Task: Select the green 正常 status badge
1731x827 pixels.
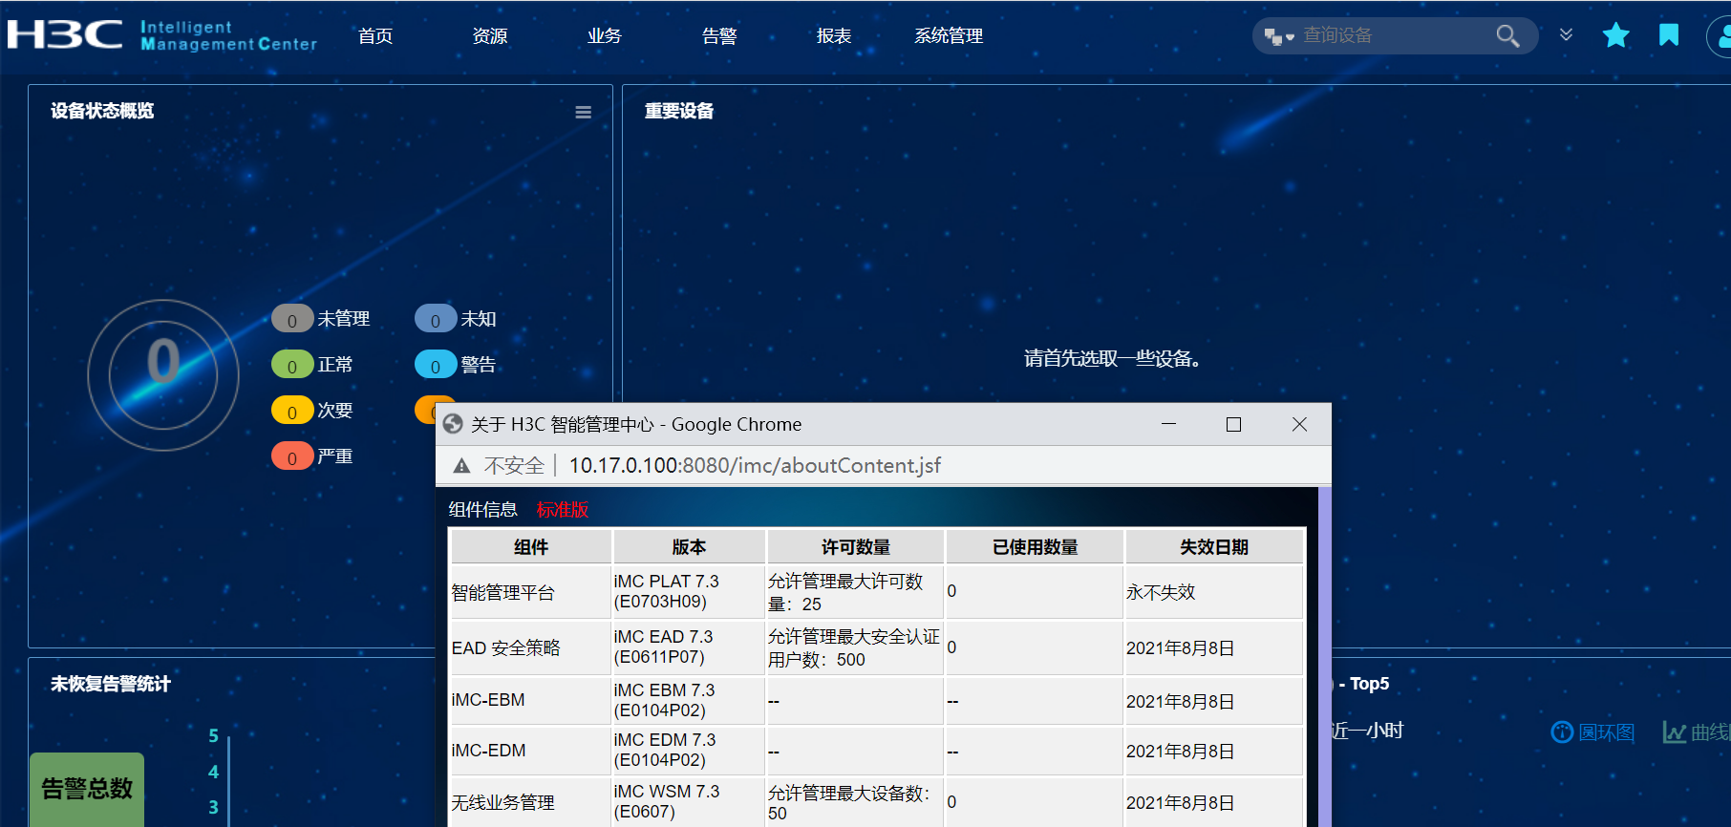Action: (292, 365)
